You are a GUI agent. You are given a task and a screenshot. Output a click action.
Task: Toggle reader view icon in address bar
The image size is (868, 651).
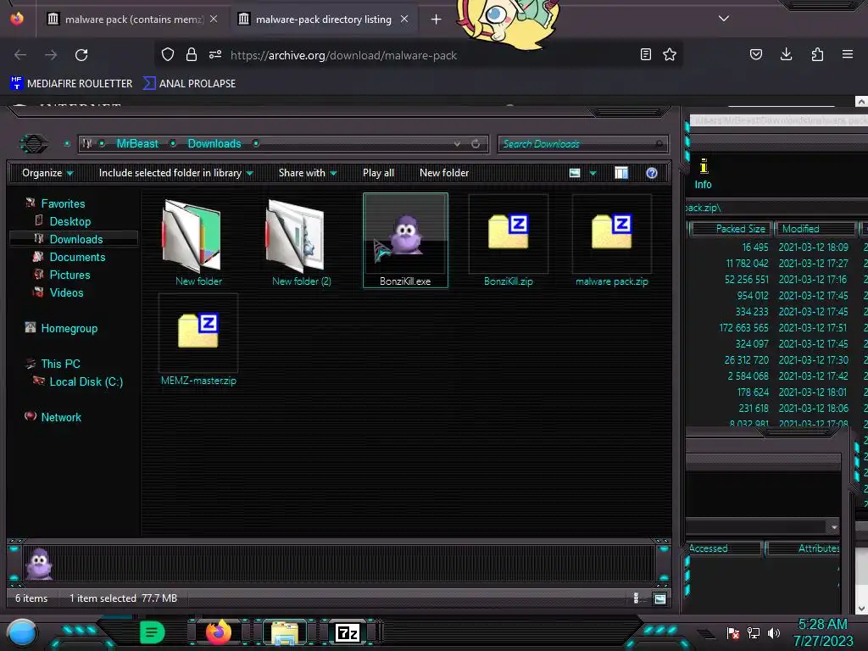tap(645, 54)
